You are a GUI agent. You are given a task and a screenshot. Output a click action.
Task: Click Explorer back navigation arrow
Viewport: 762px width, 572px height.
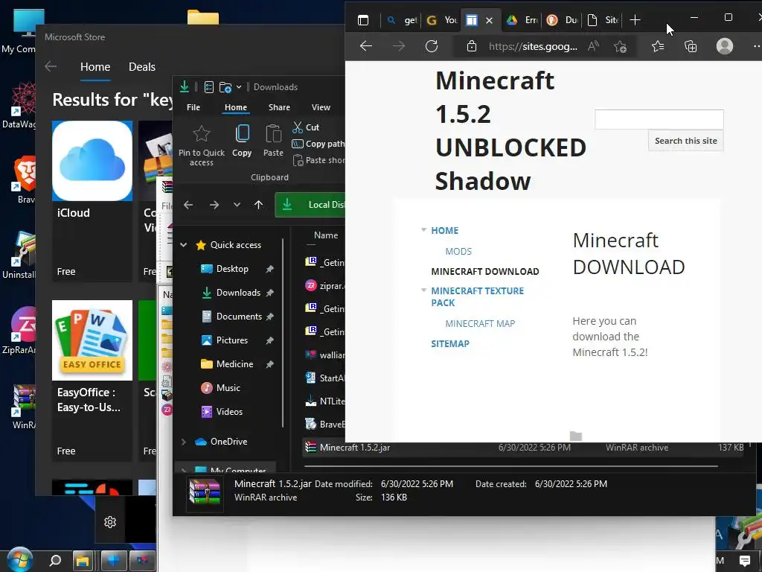click(188, 205)
